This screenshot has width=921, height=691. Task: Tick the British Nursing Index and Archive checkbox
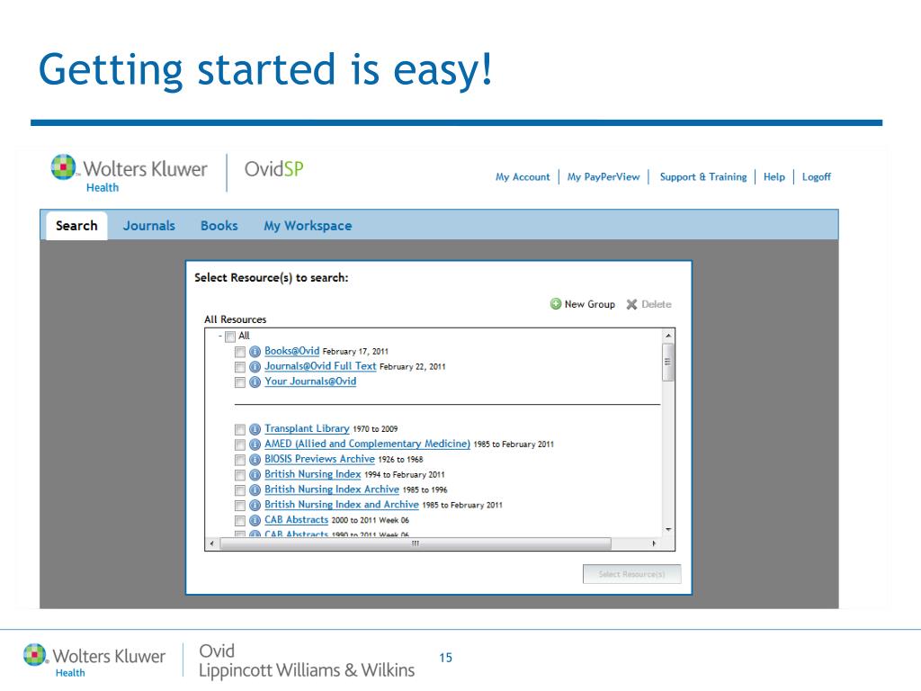(239, 506)
